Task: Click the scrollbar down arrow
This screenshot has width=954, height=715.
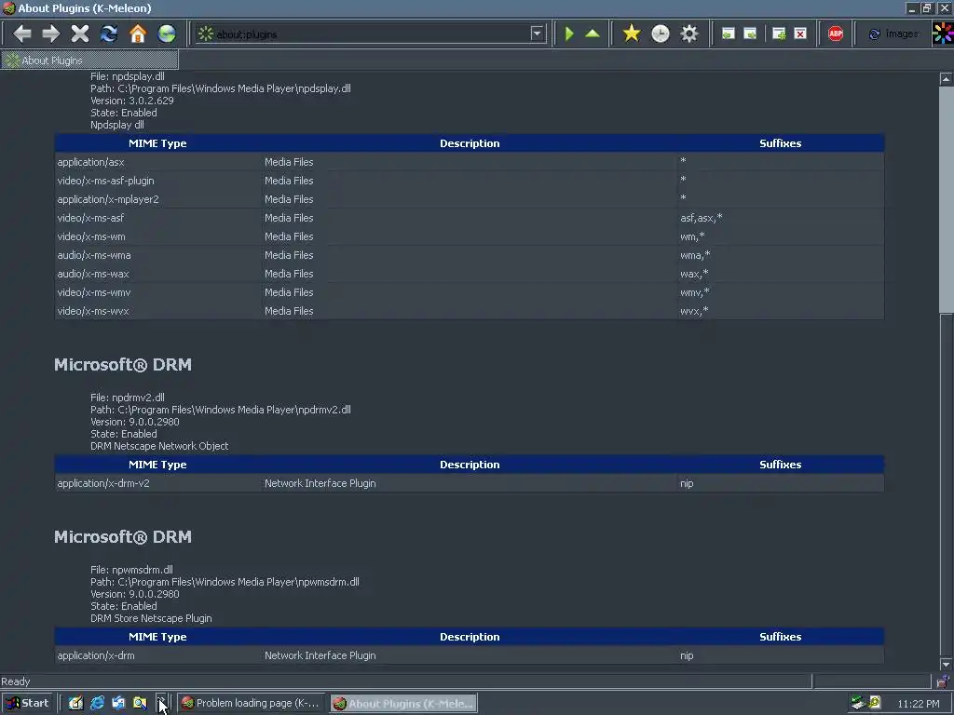Action: point(946,664)
